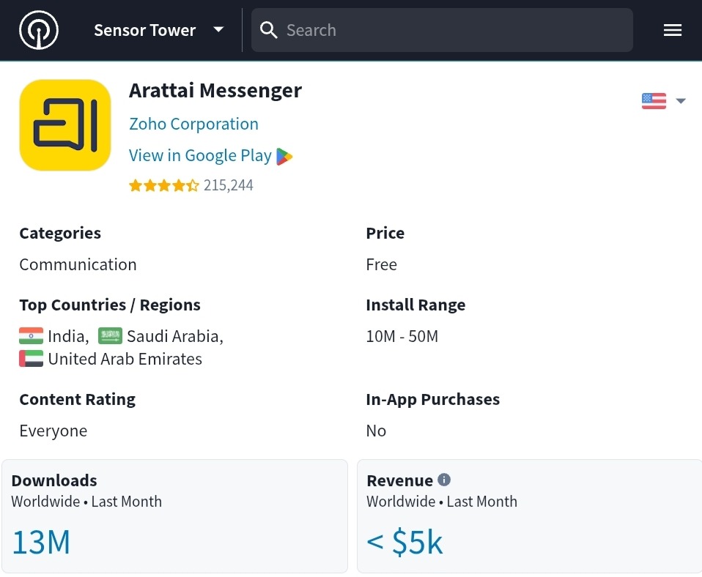Click the Google Play store icon

click(285, 155)
